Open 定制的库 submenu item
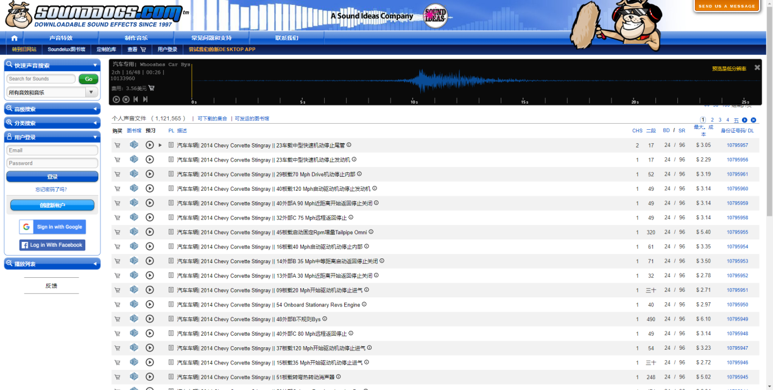773x390 pixels. click(107, 49)
